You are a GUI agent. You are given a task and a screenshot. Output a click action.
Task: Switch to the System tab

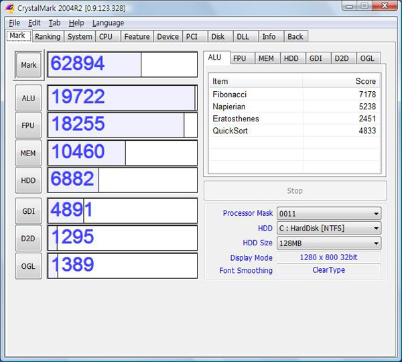coord(80,37)
